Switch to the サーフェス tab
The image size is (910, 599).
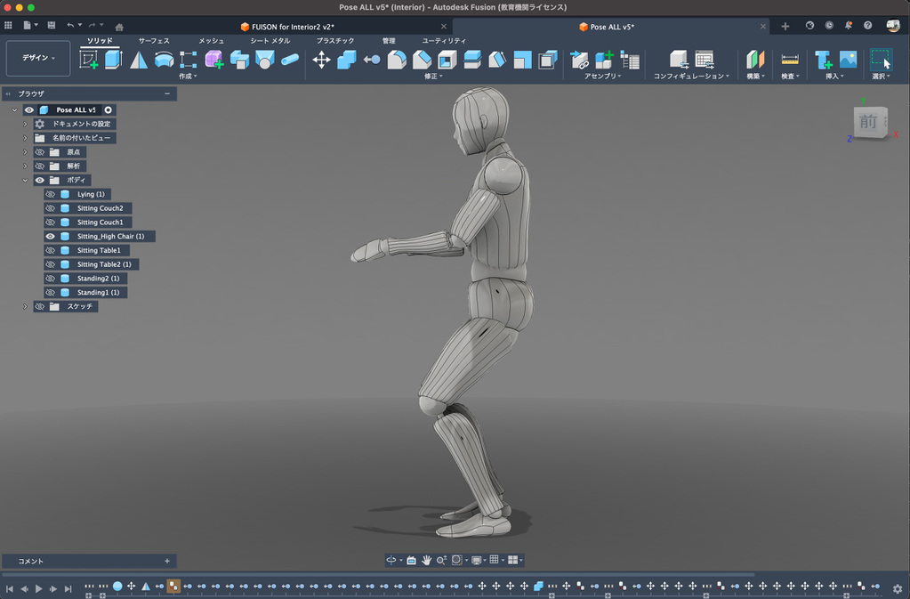[154, 41]
